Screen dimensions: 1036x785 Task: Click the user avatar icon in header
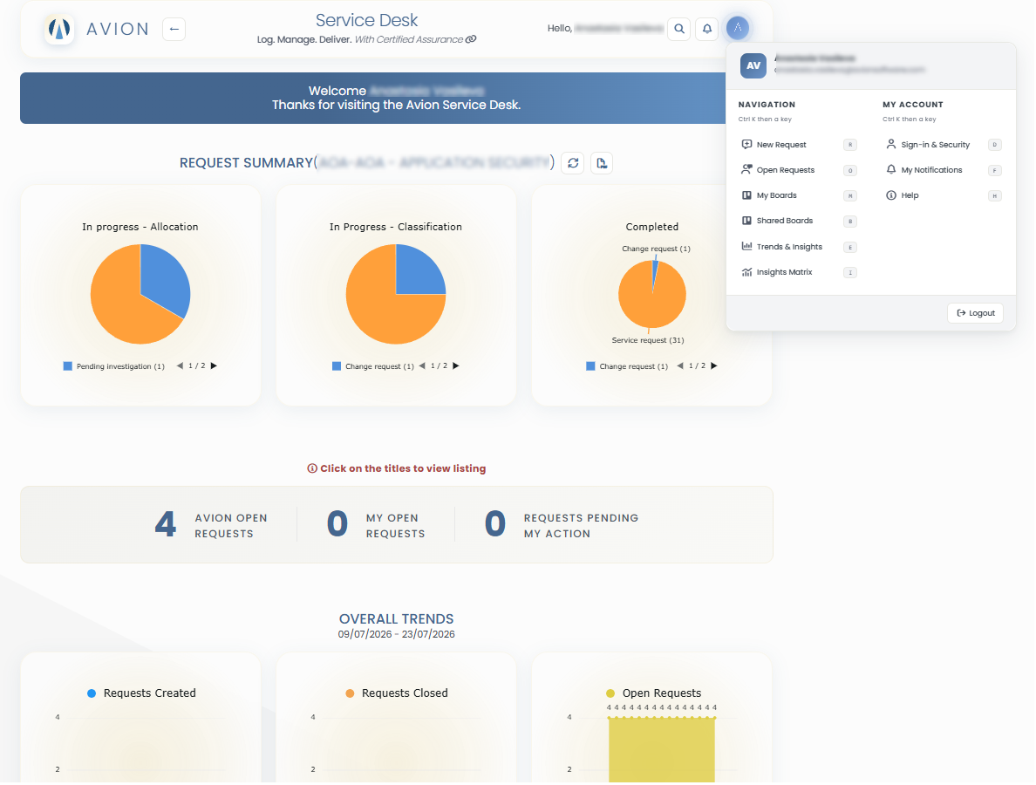[738, 28]
